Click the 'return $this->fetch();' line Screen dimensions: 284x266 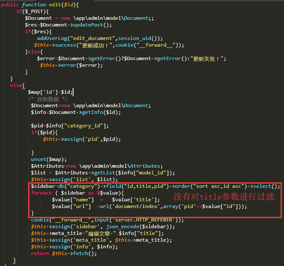pos(64,253)
